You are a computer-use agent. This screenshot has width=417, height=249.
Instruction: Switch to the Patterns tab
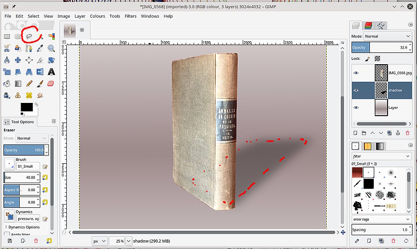click(x=367, y=146)
